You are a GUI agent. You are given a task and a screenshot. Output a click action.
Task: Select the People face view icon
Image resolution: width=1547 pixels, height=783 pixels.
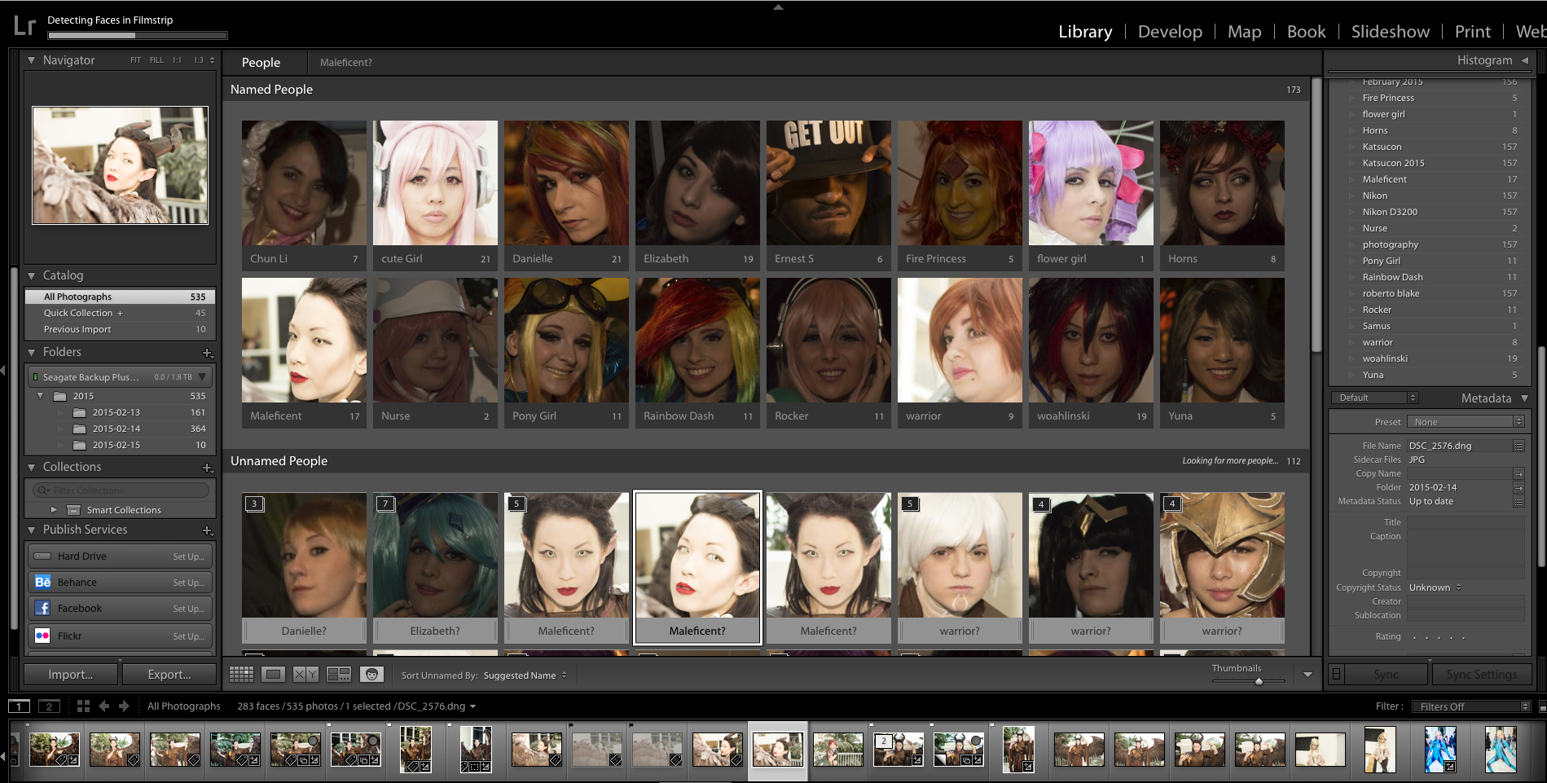371,675
